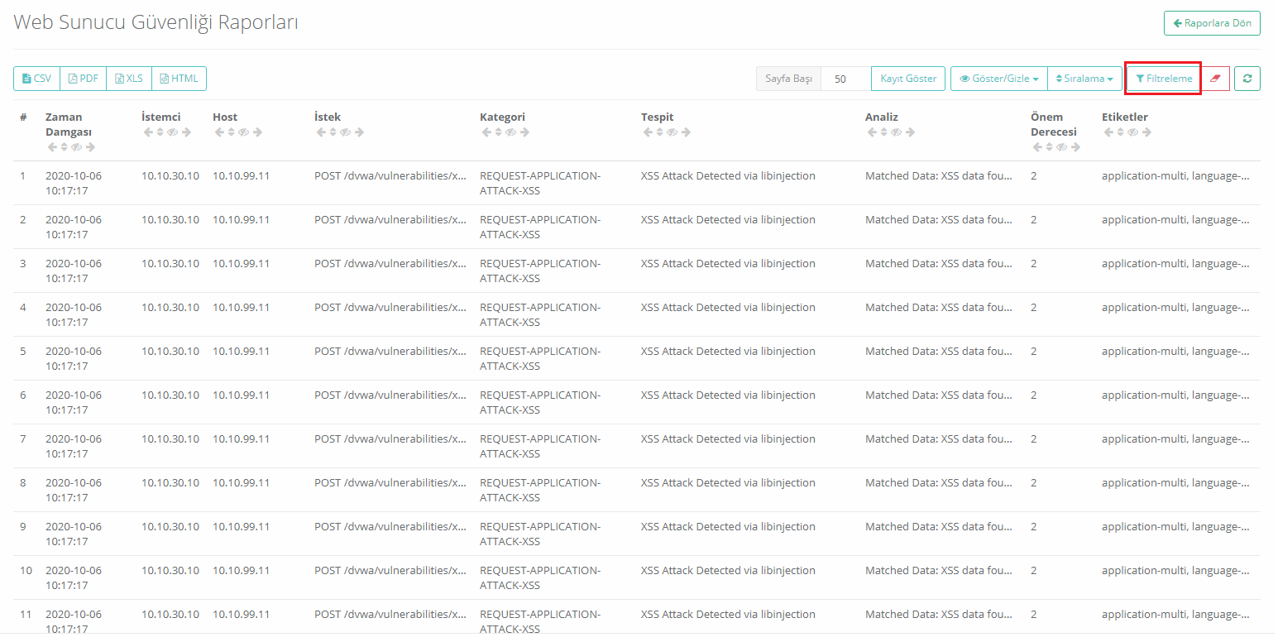Move Kategori column left
Image resolution: width=1278 pixels, height=642 pixels.
pos(486,132)
